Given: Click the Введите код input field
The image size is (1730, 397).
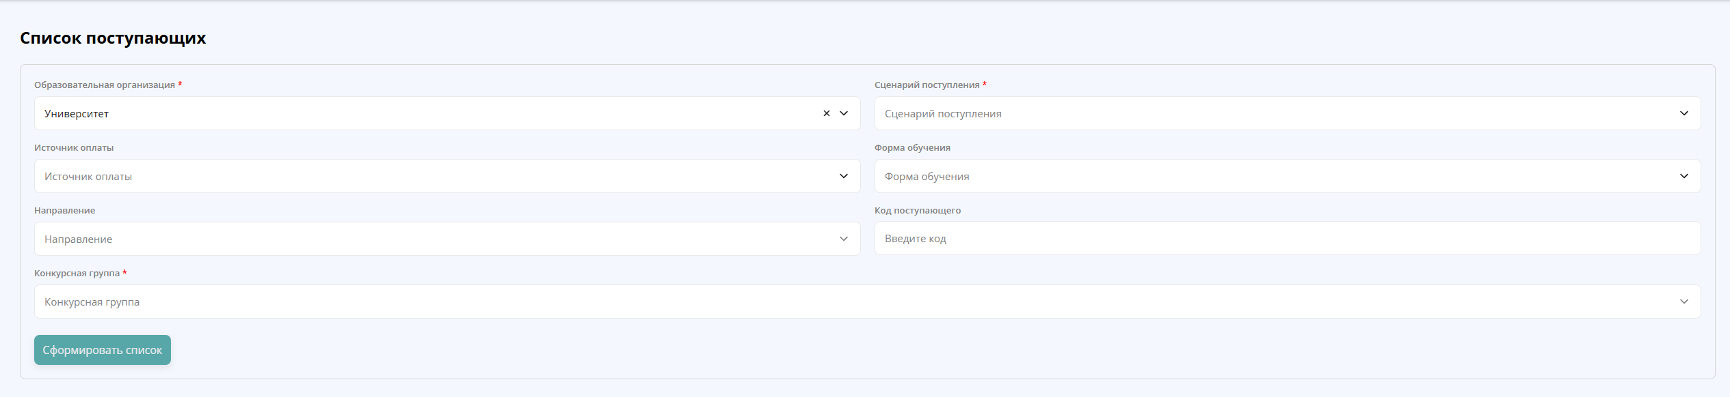Looking at the screenshot, I should (x=1287, y=238).
